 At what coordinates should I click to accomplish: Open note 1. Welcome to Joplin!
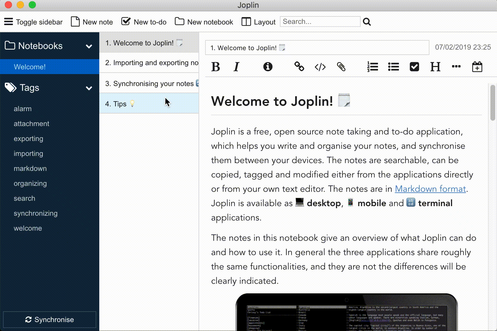pyautogui.click(x=149, y=42)
